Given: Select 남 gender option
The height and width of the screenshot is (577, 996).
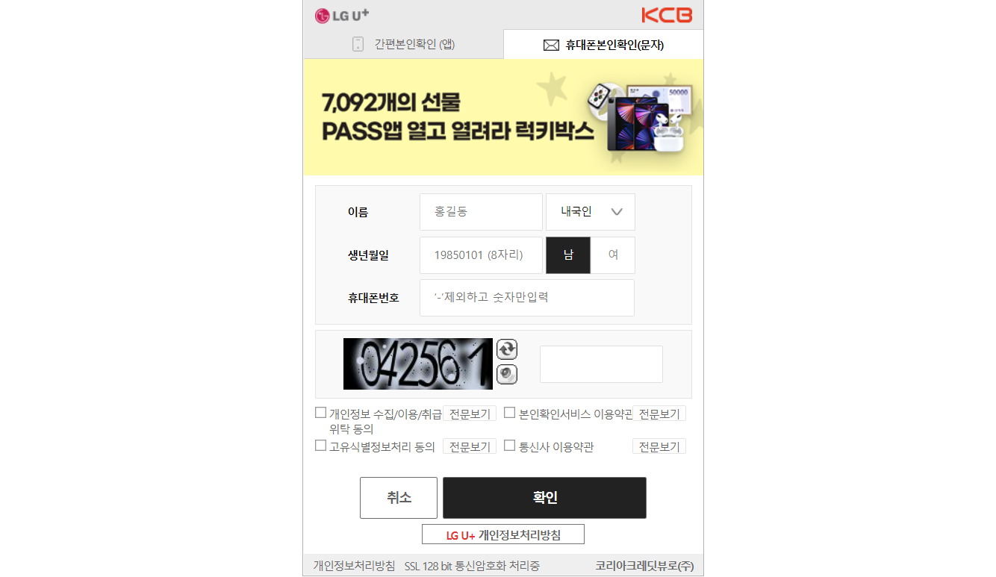Looking at the screenshot, I should [x=568, y=255].
